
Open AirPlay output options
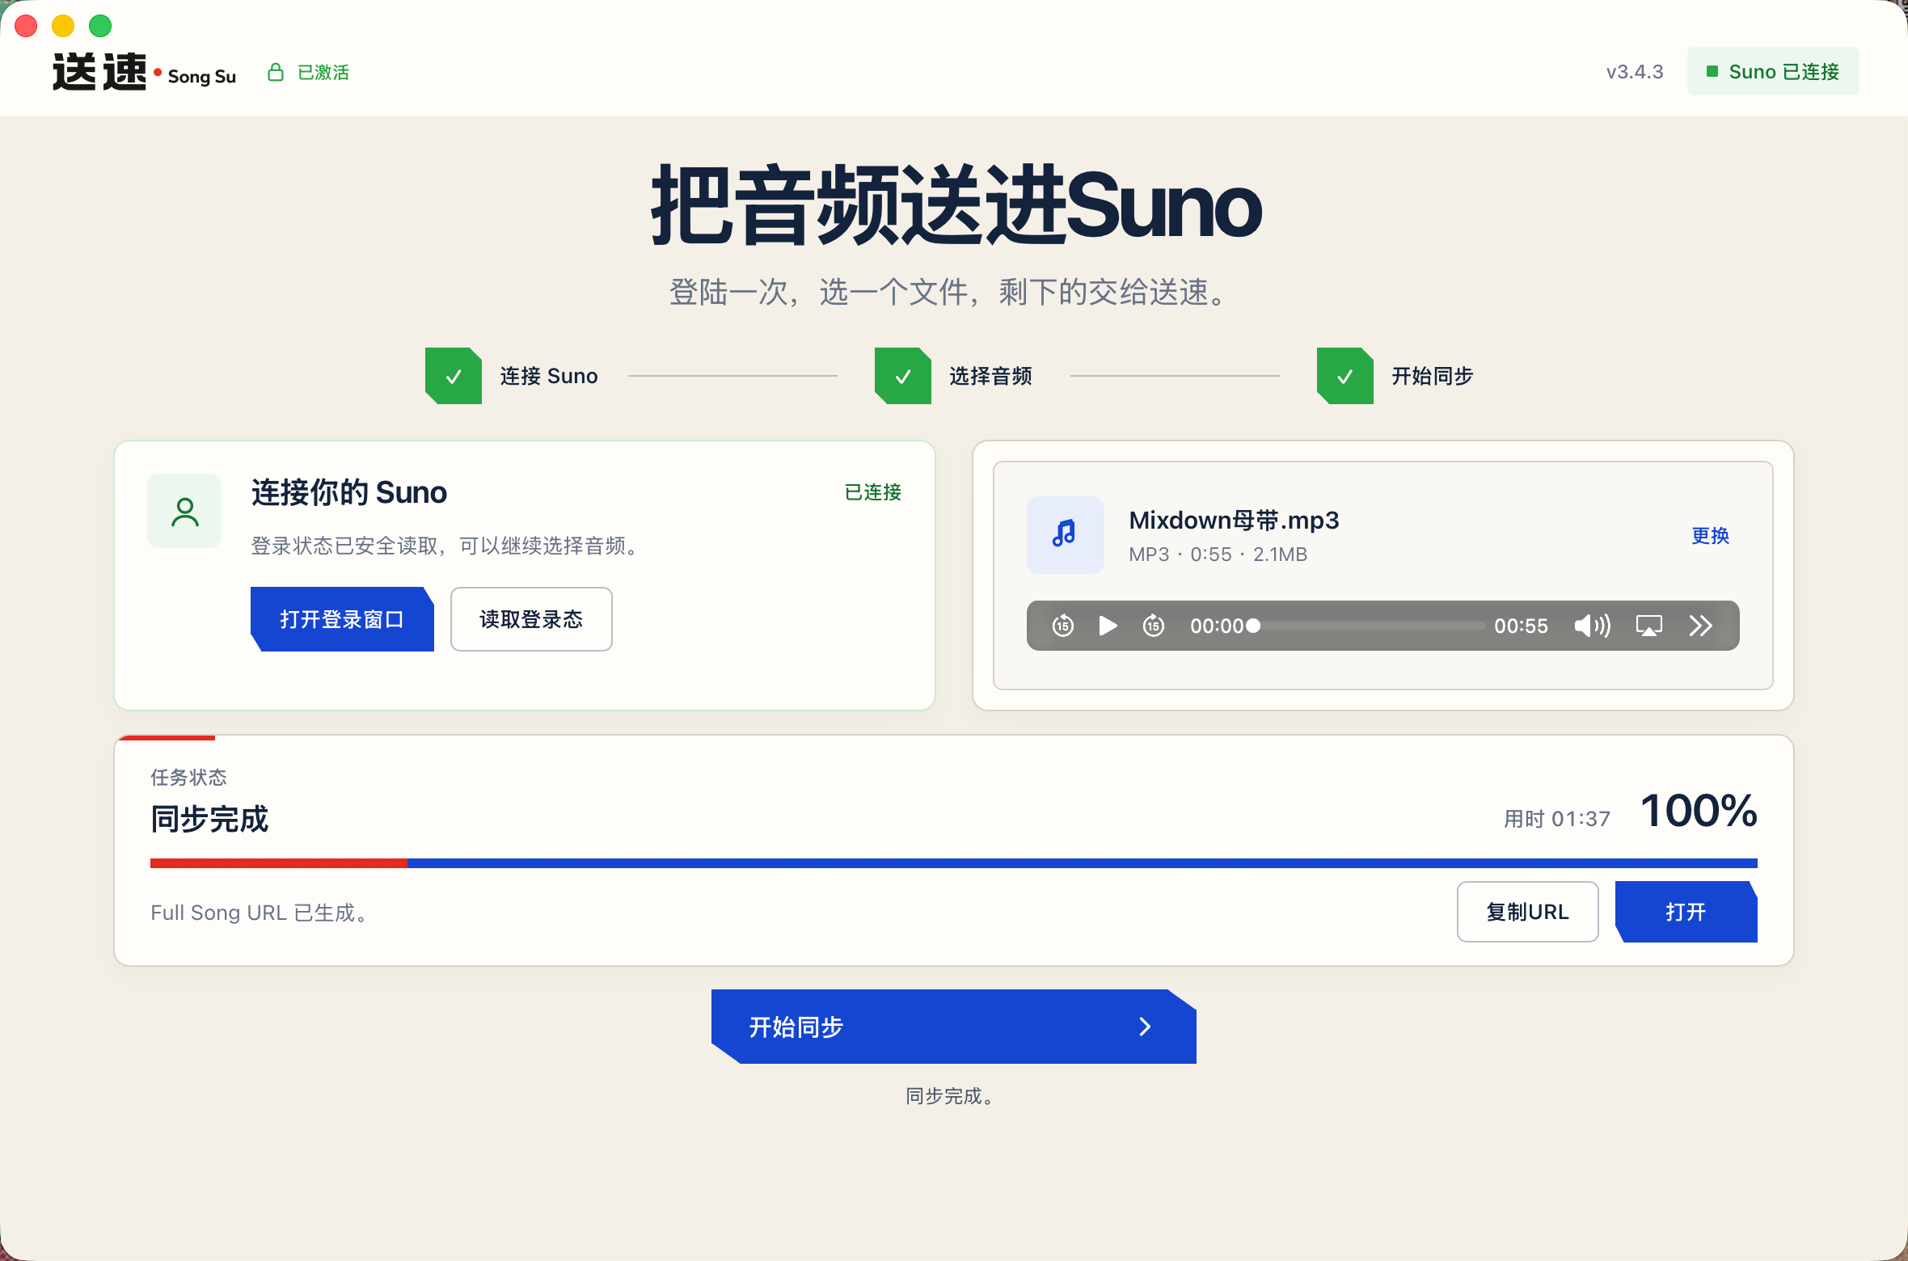click(1648, 626)
